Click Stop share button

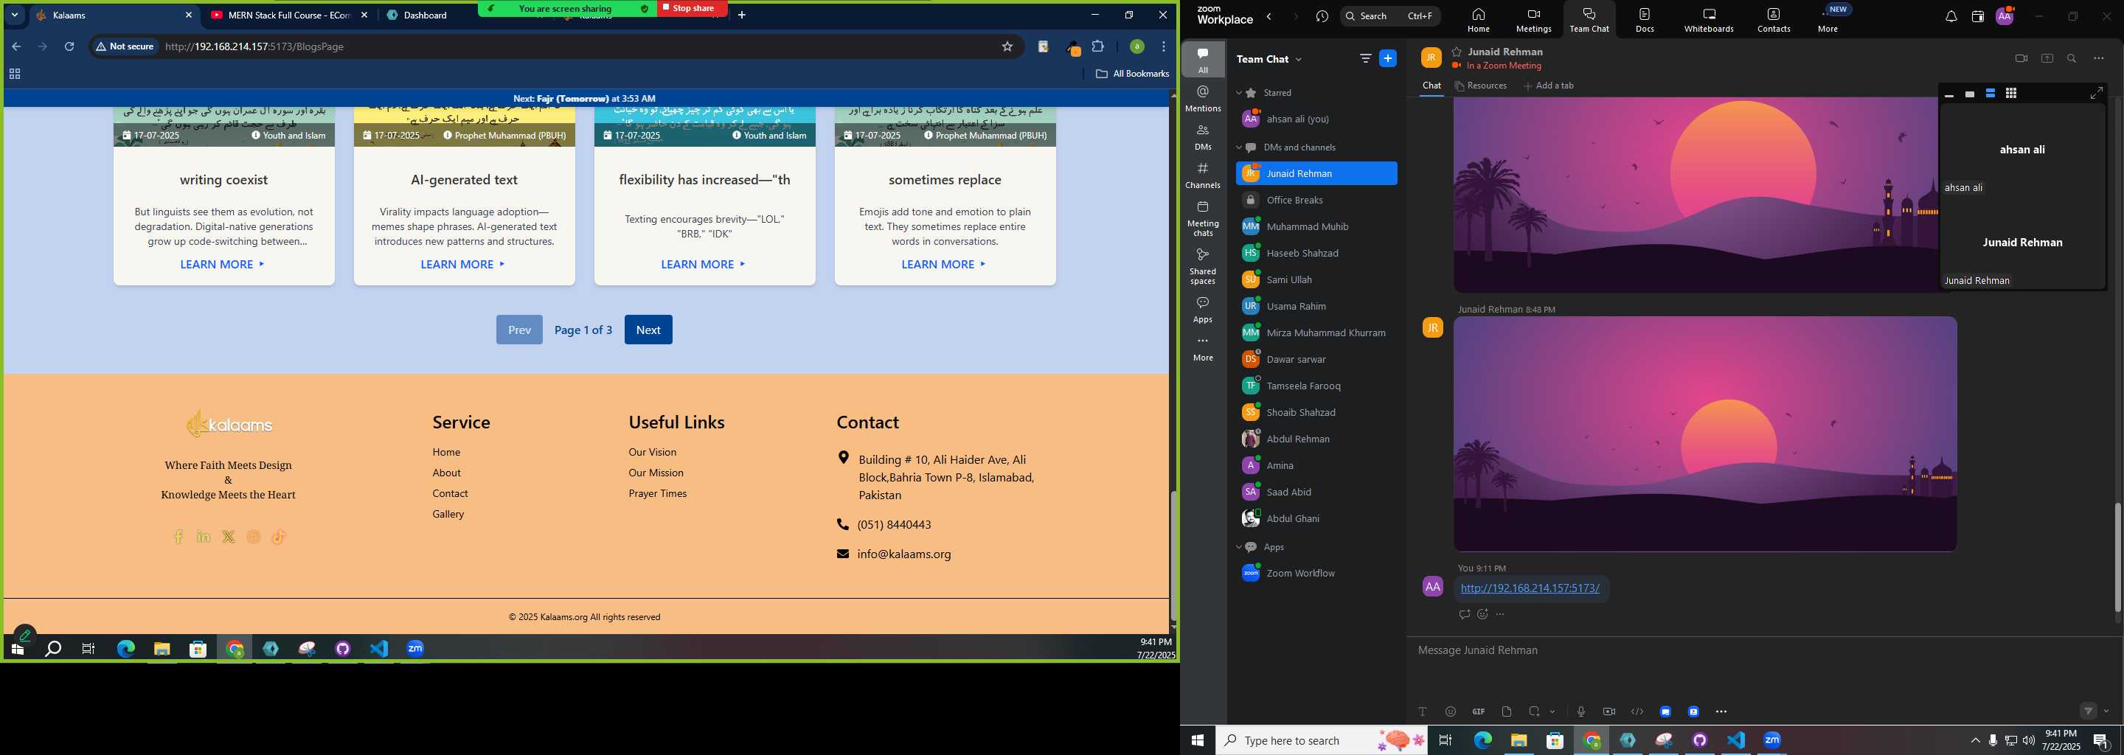pos(692,8)
